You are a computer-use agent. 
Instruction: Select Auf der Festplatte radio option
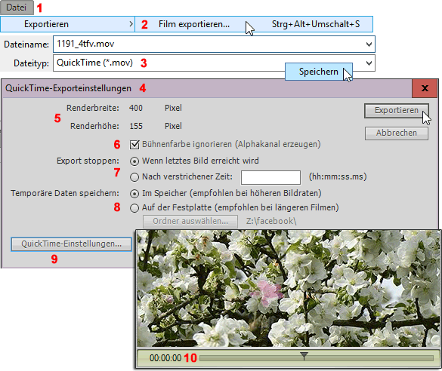134,208
